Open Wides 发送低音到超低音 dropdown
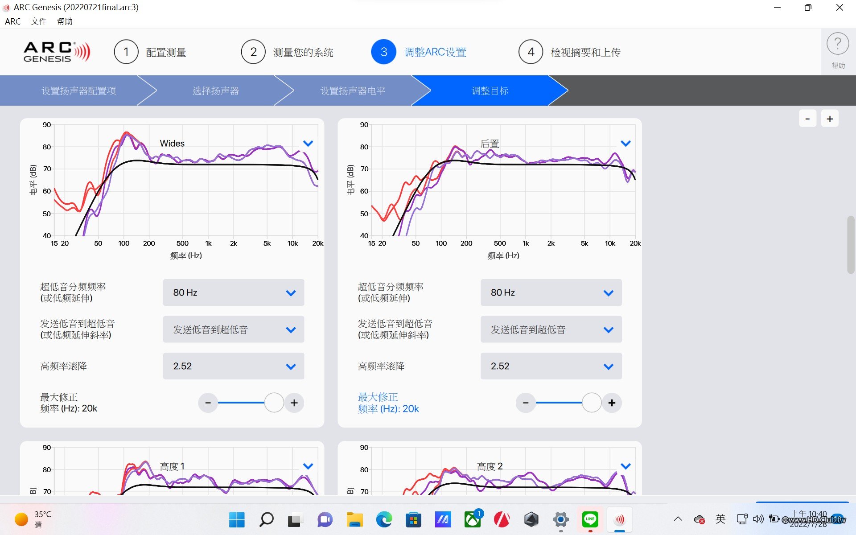Viewport: 856px width, 535px height. (234, 329)
